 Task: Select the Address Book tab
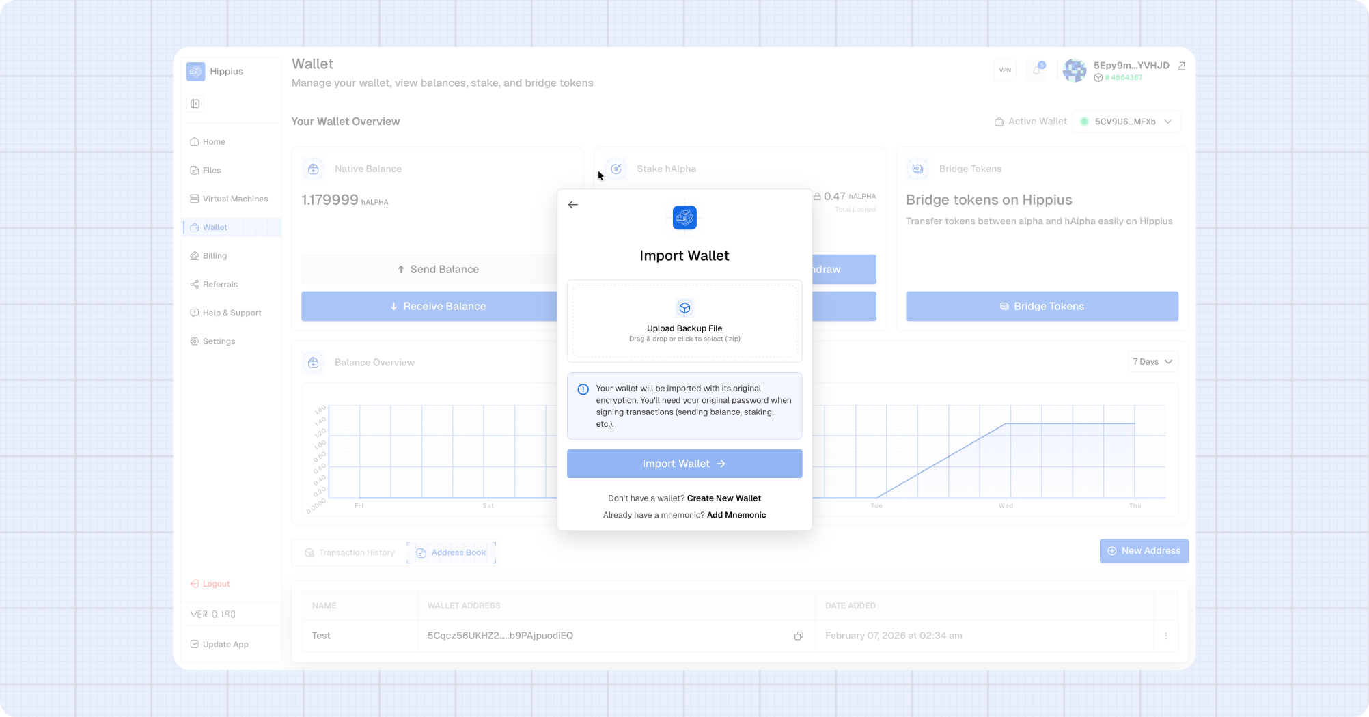(452, 552)
